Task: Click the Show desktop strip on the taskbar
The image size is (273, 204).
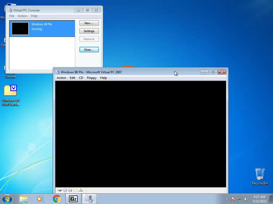Action: coord(271,199)
